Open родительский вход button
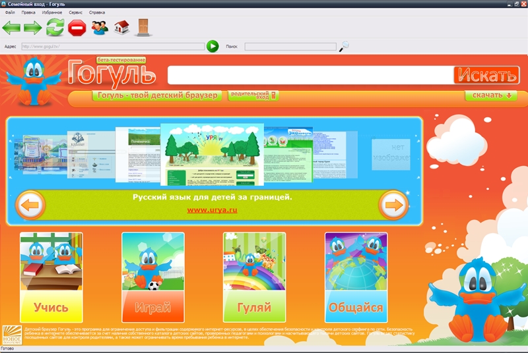Viewport: 528px width, 353px height. pyautogui.click(x=253, y=95)
